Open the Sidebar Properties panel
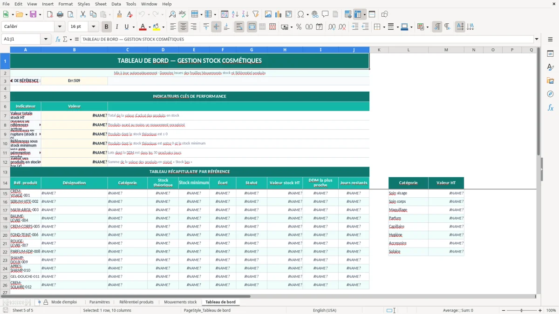The image size is (559, 314). coord(550,54)
